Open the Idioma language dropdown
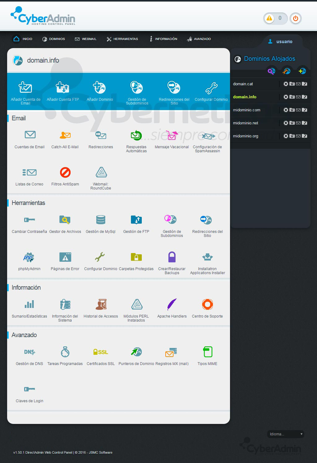Image resolution: width=317 pixels, height=463 pixels. coord(285,434)
